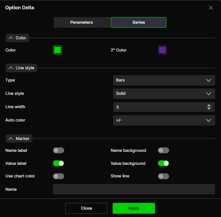Click the Line width value field
Image resolution: width=221 pixels, height=217 pixels.
(x=164, y=107)
